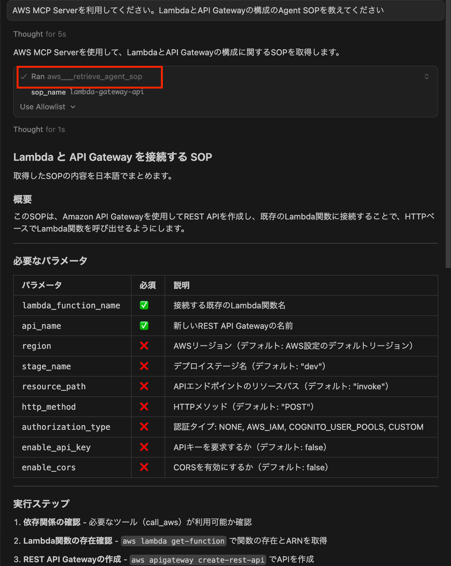Toggle the red cross for enable_api_key
The height and width of the screenshot is (566, 451).
tap(144, 447)
